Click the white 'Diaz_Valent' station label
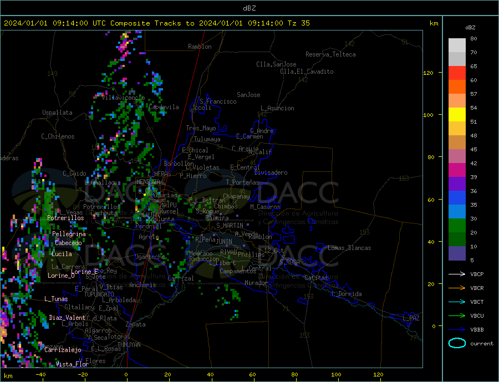499x382 pixels. (x=68, y=318)
